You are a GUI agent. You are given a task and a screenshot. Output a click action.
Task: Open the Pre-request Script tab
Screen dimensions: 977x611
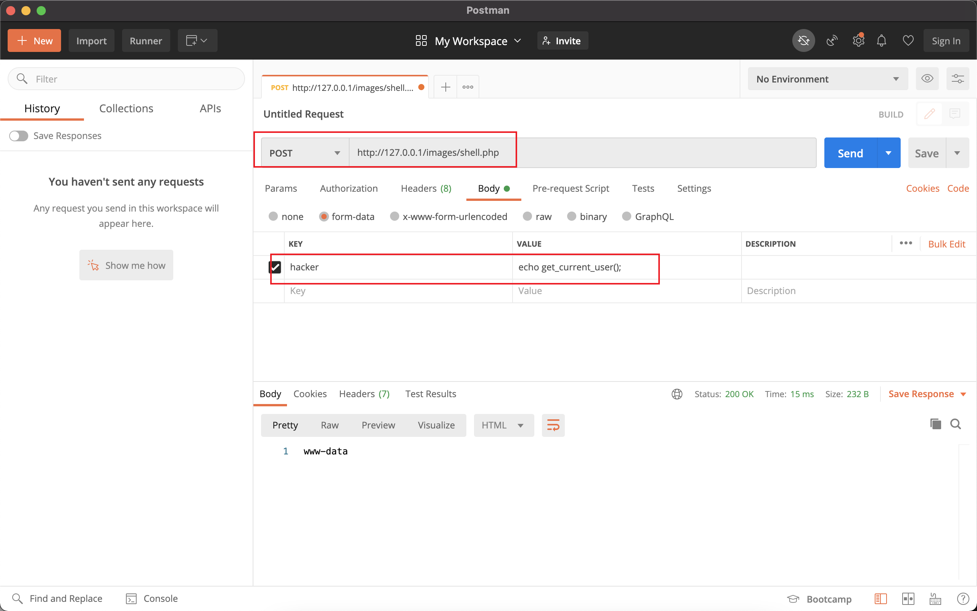[570, 188]
